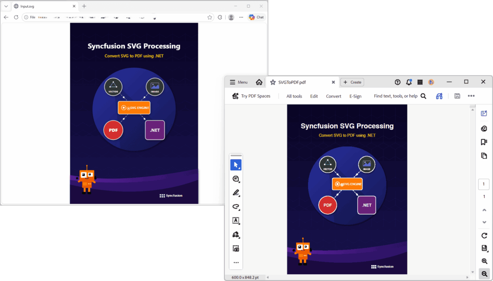The width and height of the screenshot is (493, 281).
Task: Go back in the Input.svg browser window
Action: pos(6,17)
